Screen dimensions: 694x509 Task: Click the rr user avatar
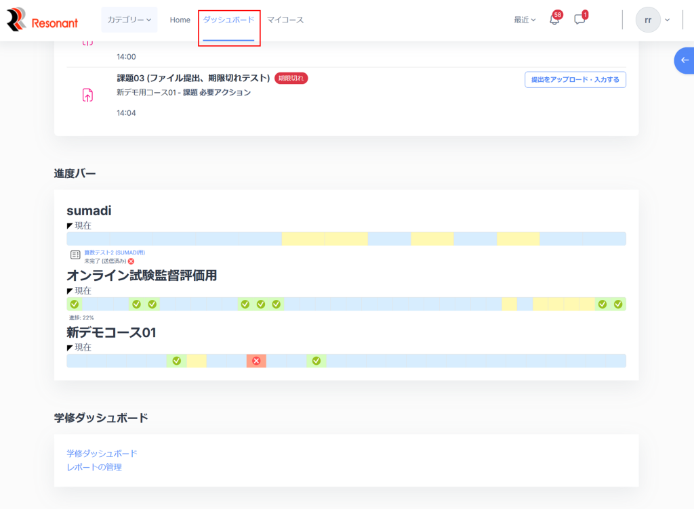click(x=648, y=20)
